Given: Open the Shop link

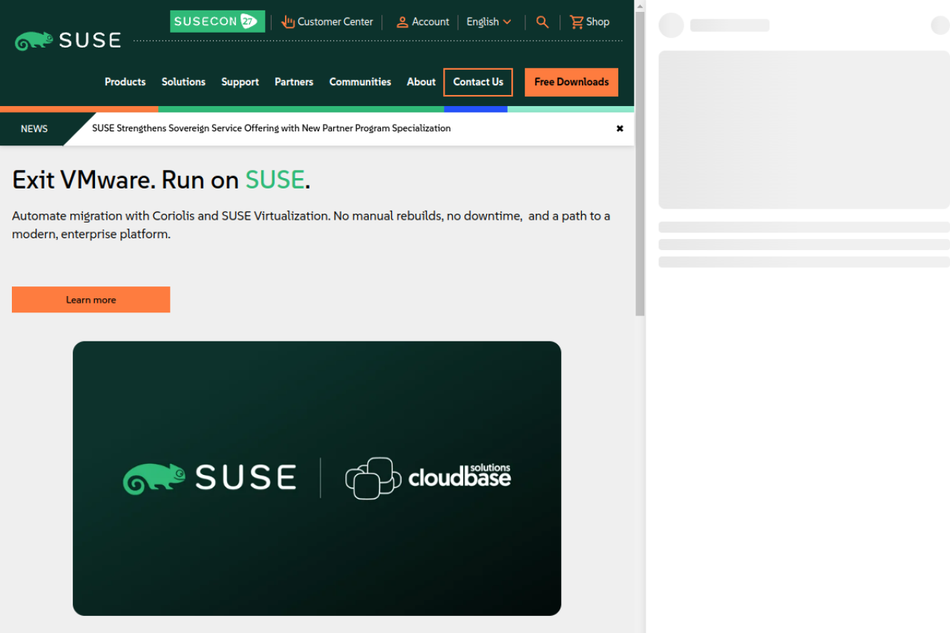Looking at the screenshot, I should pos(597,22).
